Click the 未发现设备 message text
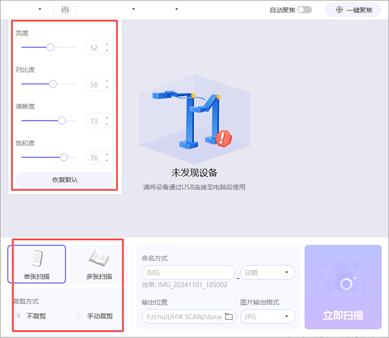Image resolution: width=389 pixels, height=338 pixels. [x=194, y=173]
